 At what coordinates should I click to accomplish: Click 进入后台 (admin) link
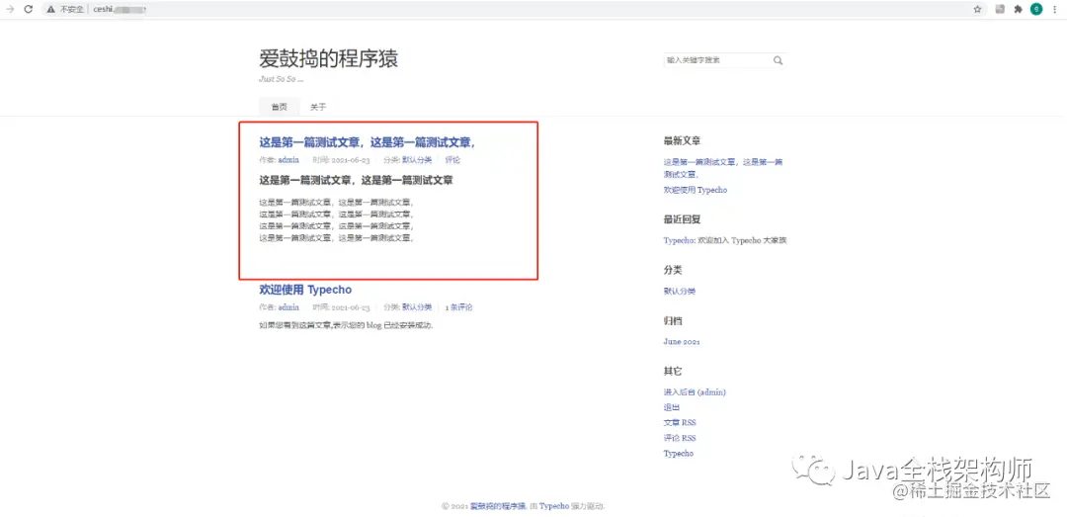pos(695,392)
